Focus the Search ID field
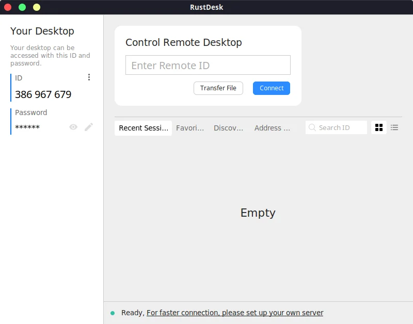Viewport: 413px width, 324px height. (x=336, y=127)
